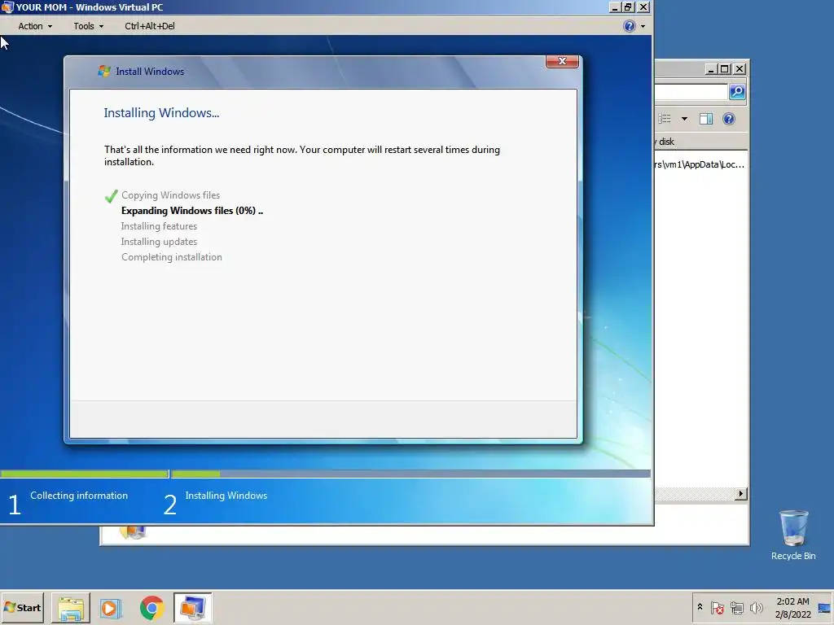
Task: Click the Start button
Action: coord(22,607)
